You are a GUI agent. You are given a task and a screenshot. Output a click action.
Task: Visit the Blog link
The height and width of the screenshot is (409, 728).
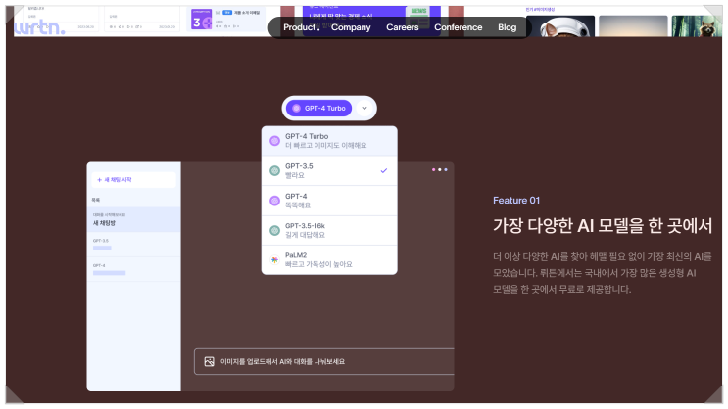coord(507,27)
